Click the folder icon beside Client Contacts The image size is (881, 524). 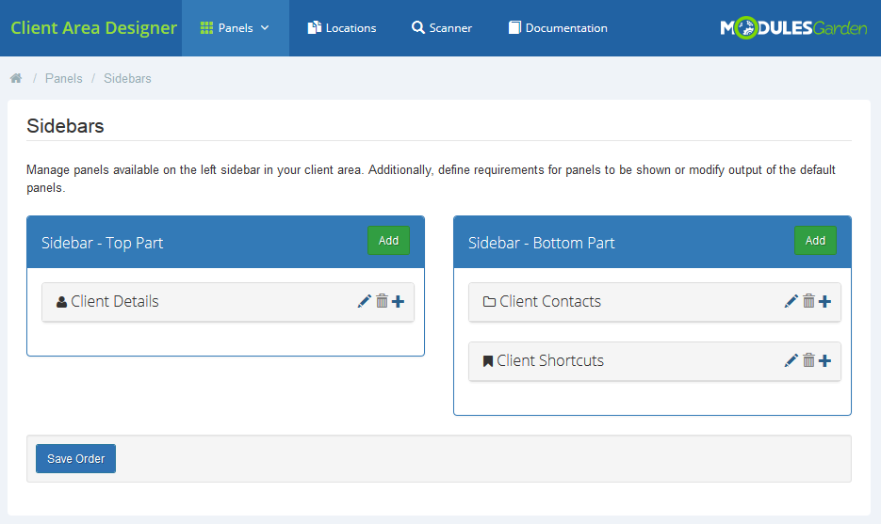[x=489, y=302]
